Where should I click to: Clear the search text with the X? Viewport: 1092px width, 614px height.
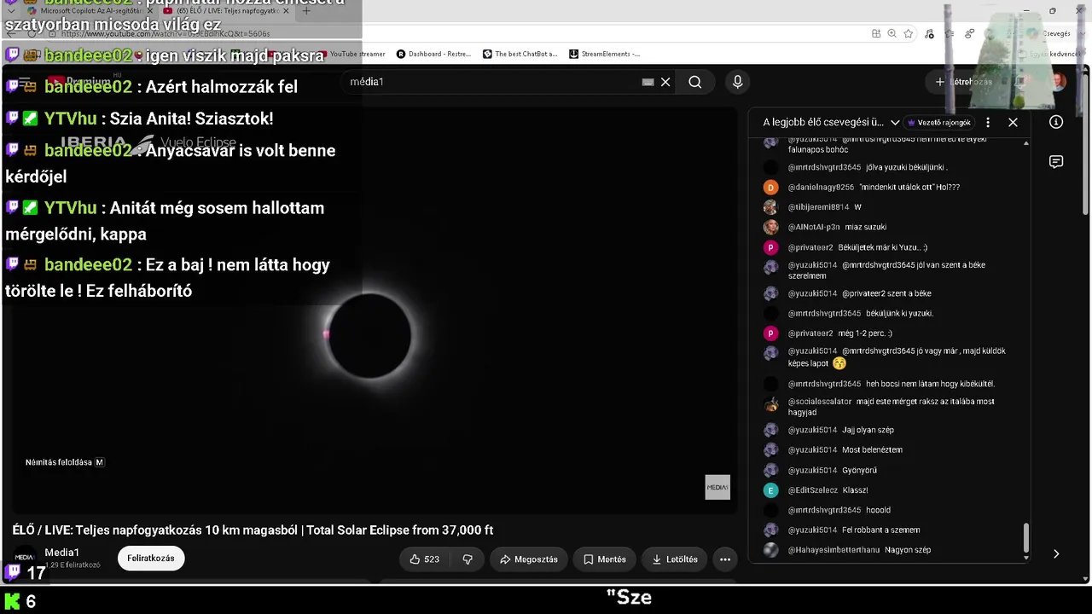(665, 82)
